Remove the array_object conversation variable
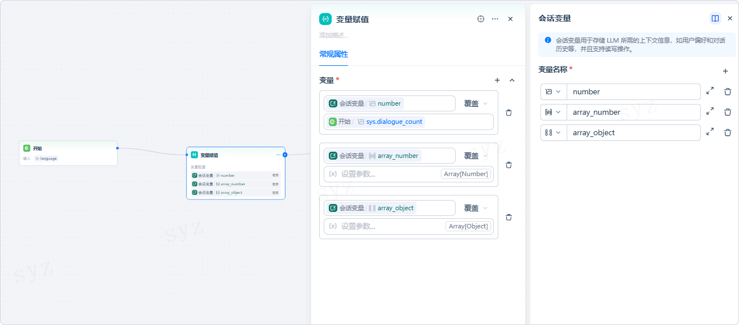739x325 pixels. 728,132
